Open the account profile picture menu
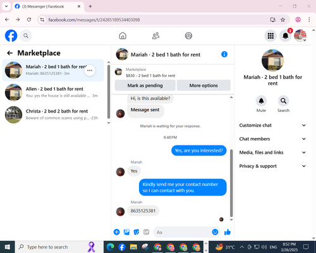 pyautogui.click(x=300, y=36)
